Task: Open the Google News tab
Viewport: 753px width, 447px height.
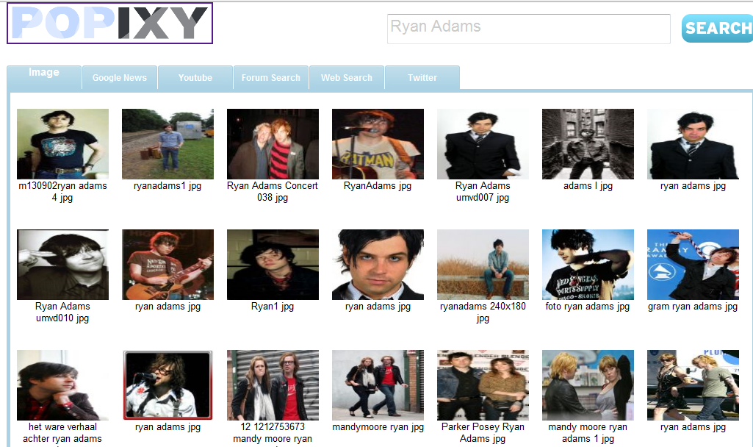Action: pos(120,78)
